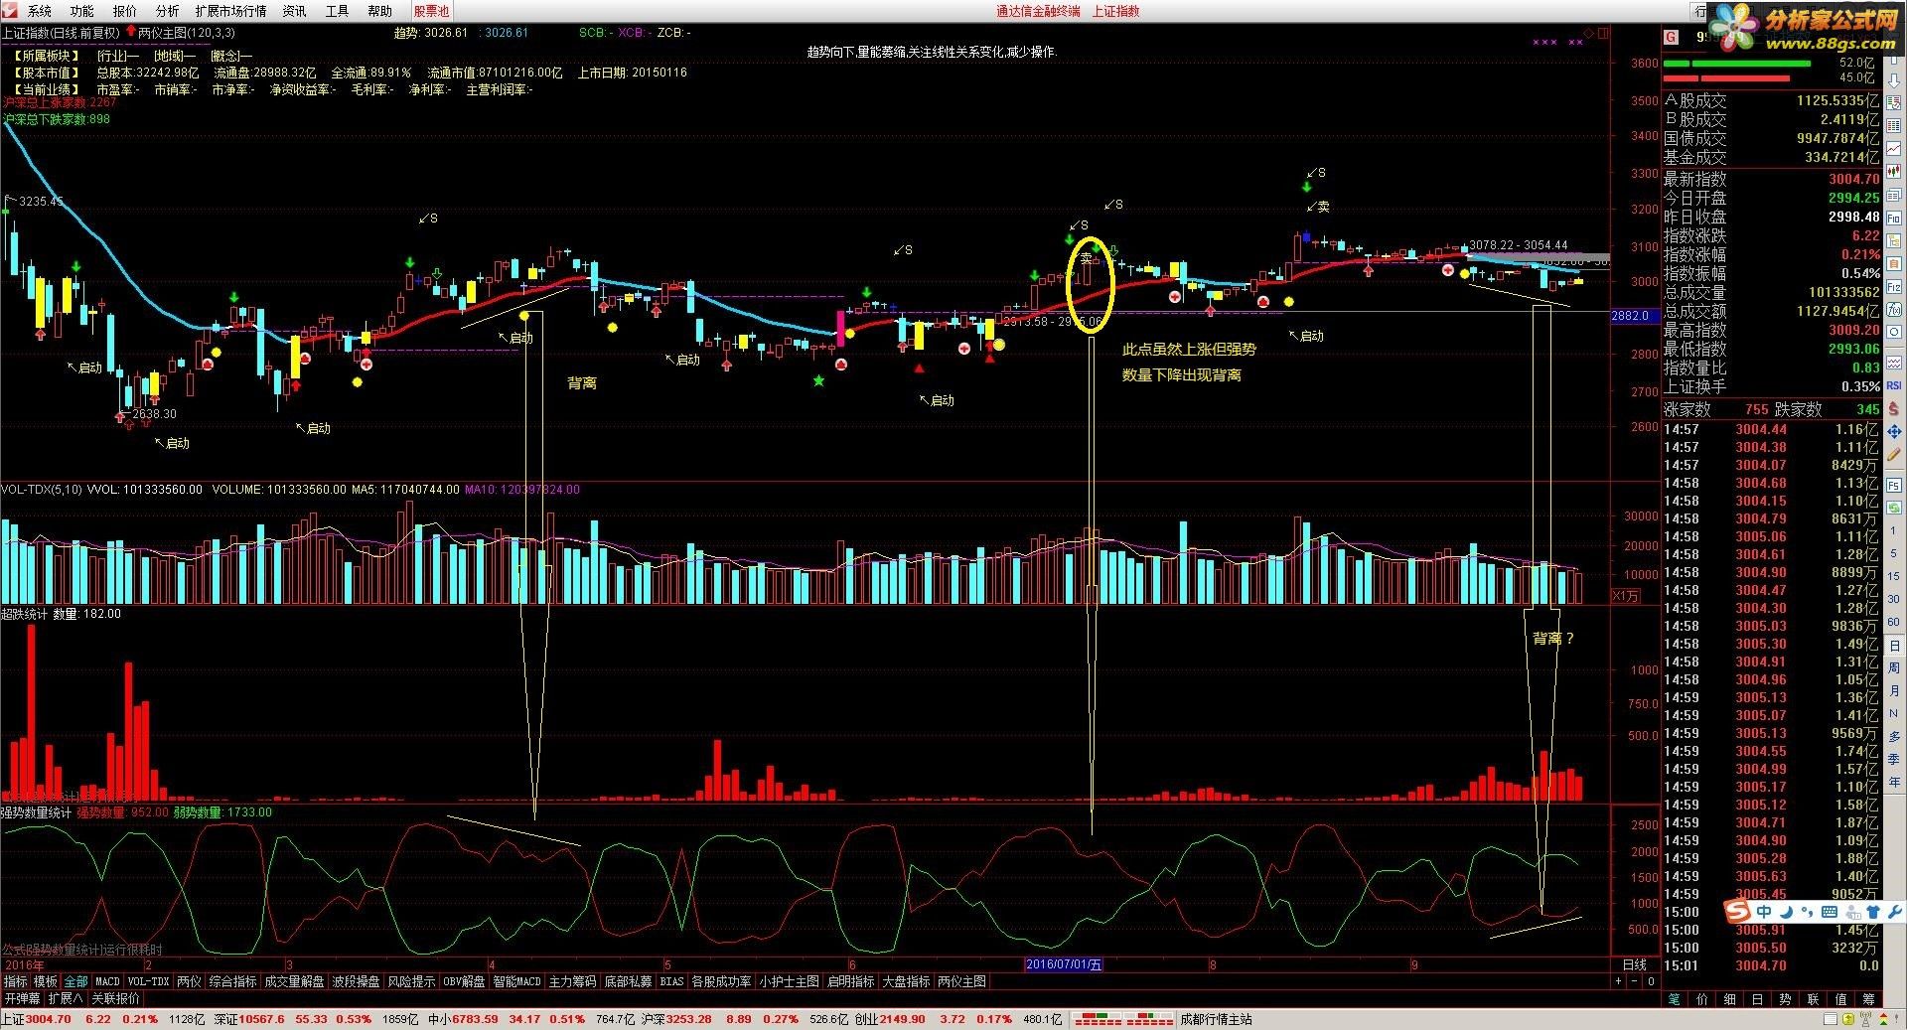This screenshot has height=1030, width=1907.
Task: Open the IME wrench settings icon
Action: [x=1895, y=912]
